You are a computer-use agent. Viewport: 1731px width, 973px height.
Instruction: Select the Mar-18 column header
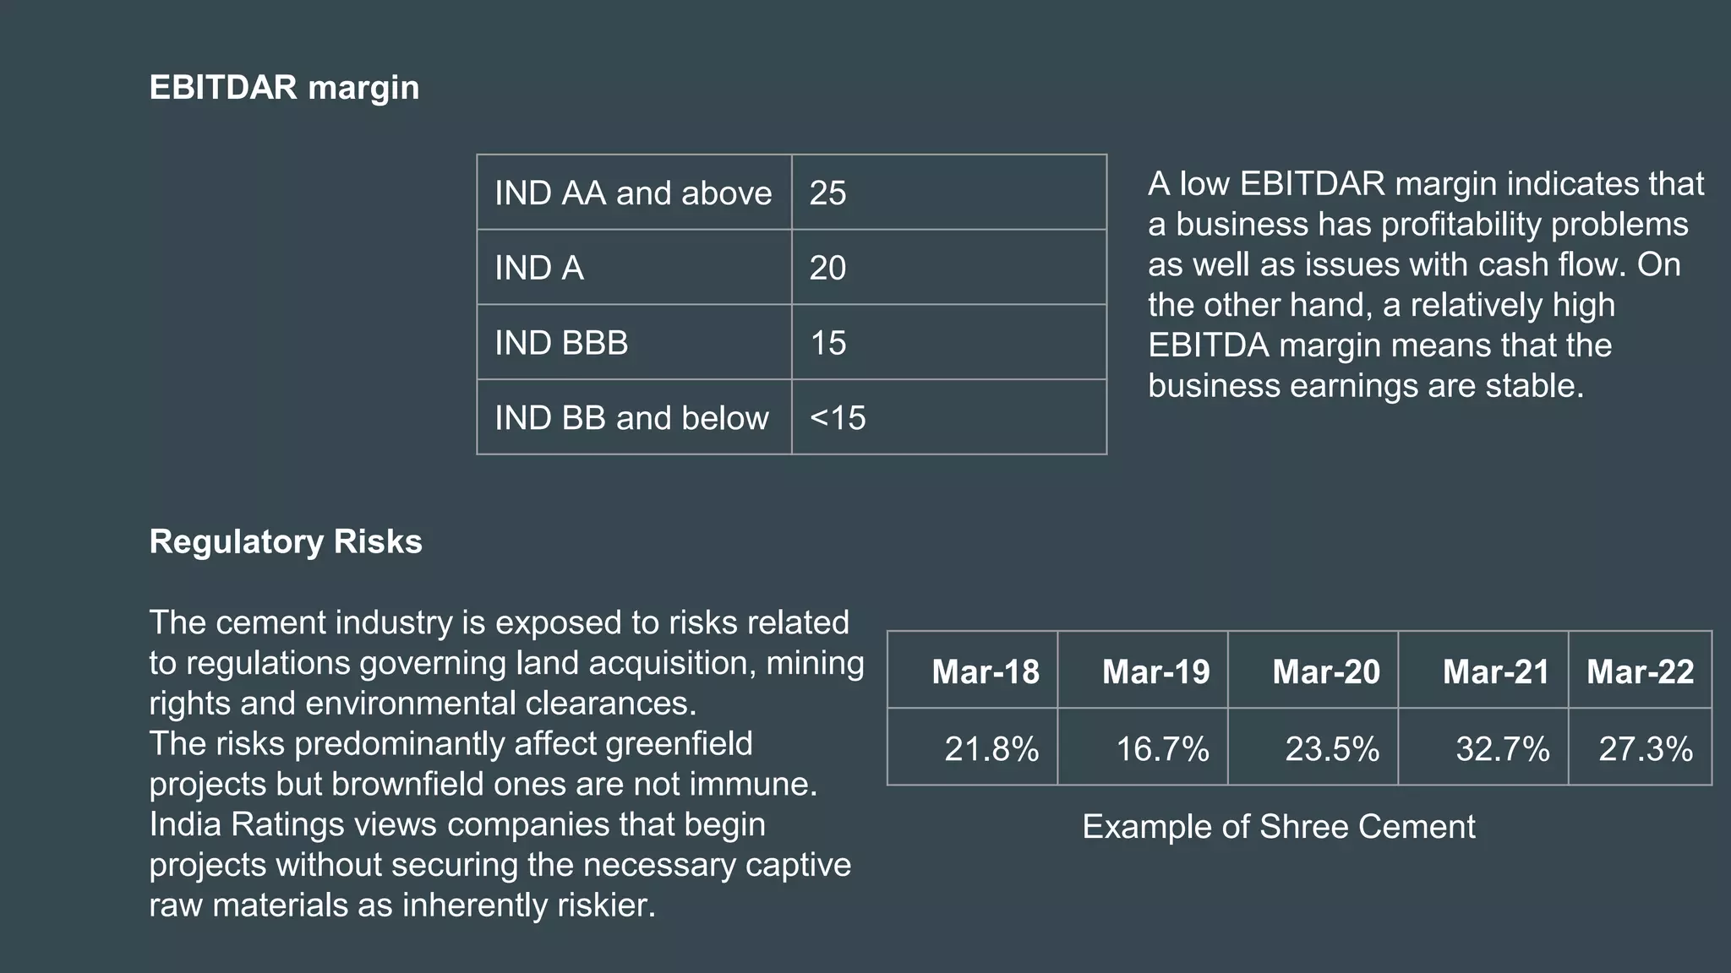972,670
